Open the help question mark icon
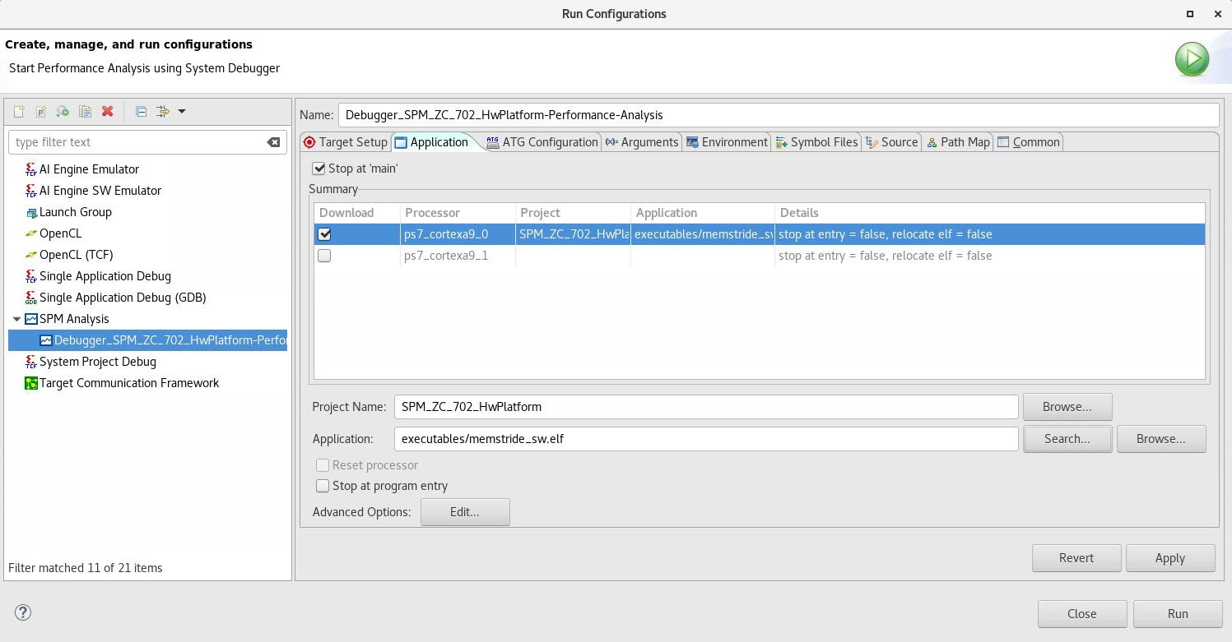This screenshot has width=1232, height=642. tap(23, 612)
